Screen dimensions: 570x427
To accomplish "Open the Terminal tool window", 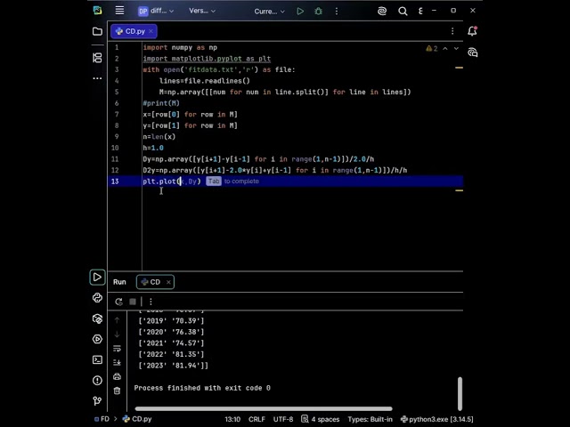I will (x=97, y=359).
